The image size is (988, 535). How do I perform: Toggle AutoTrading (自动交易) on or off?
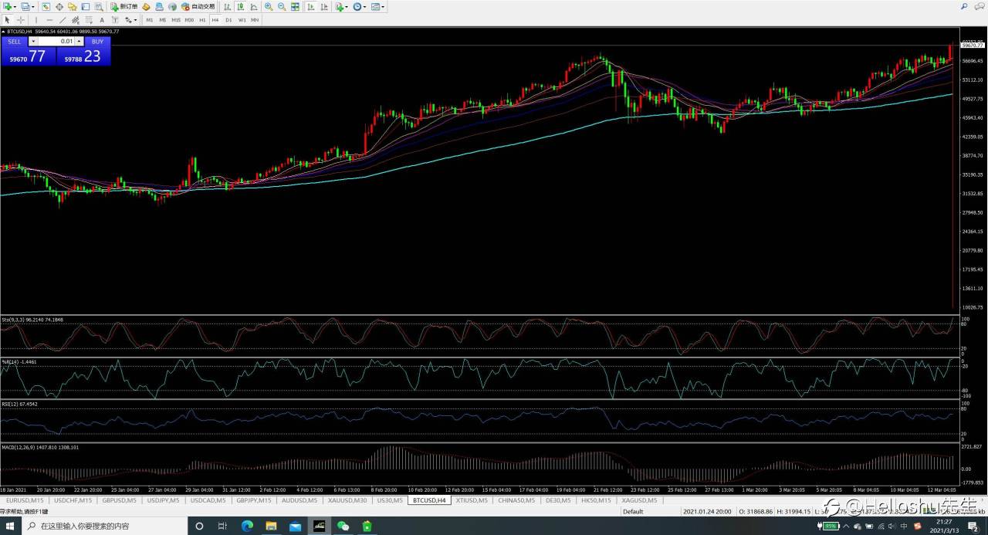[x=199, y=6]
